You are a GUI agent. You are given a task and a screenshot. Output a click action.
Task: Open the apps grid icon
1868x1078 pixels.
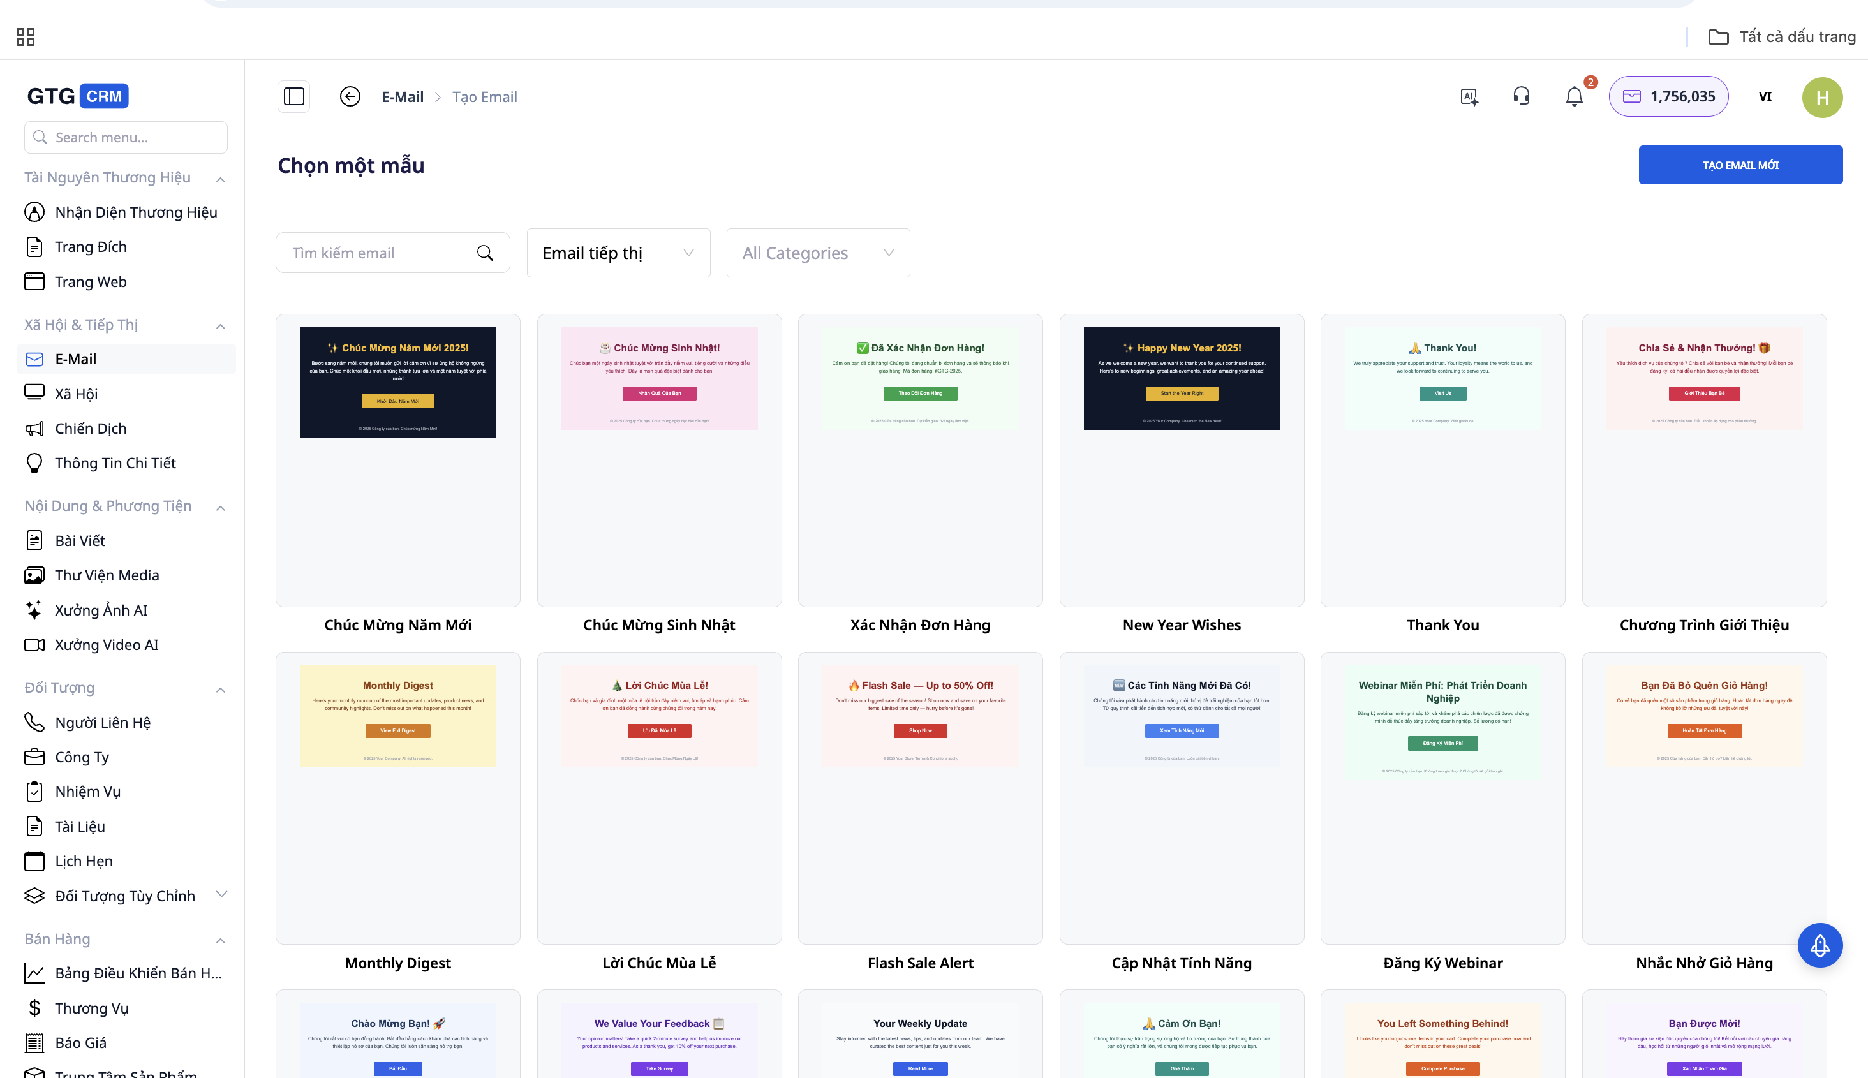coord(25,37)
